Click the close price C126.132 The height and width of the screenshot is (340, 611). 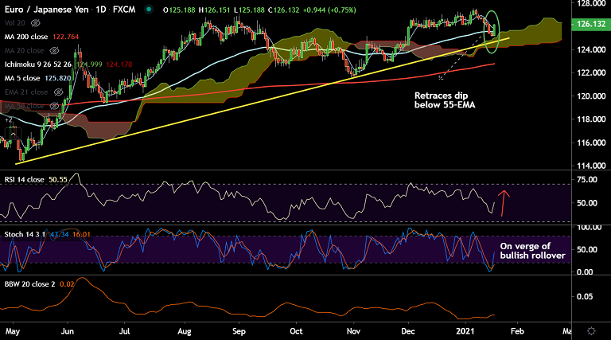(x=284, y=10)
